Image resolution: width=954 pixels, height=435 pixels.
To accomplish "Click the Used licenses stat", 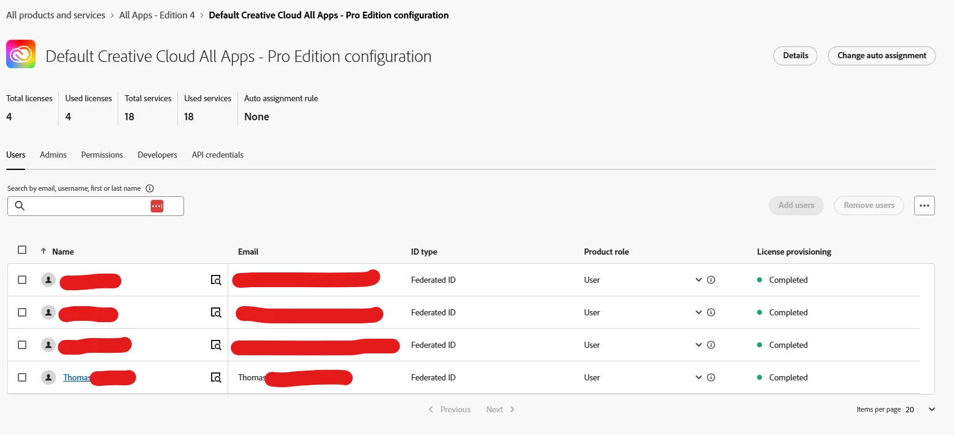I will point(88,108).
